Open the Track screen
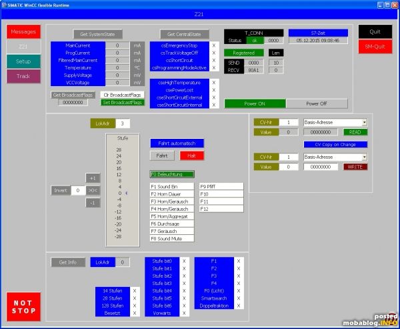400x329 pixels. [23, 76]
